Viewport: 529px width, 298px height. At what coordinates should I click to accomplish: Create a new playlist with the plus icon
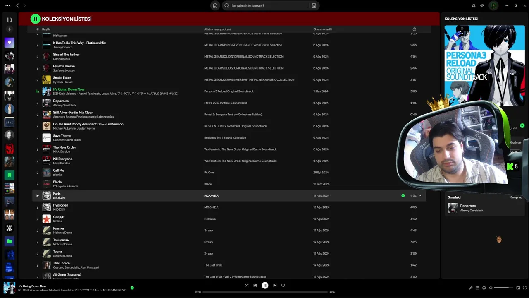coord(10,29)
